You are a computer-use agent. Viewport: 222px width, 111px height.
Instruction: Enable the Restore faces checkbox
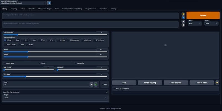pos(4,63)
